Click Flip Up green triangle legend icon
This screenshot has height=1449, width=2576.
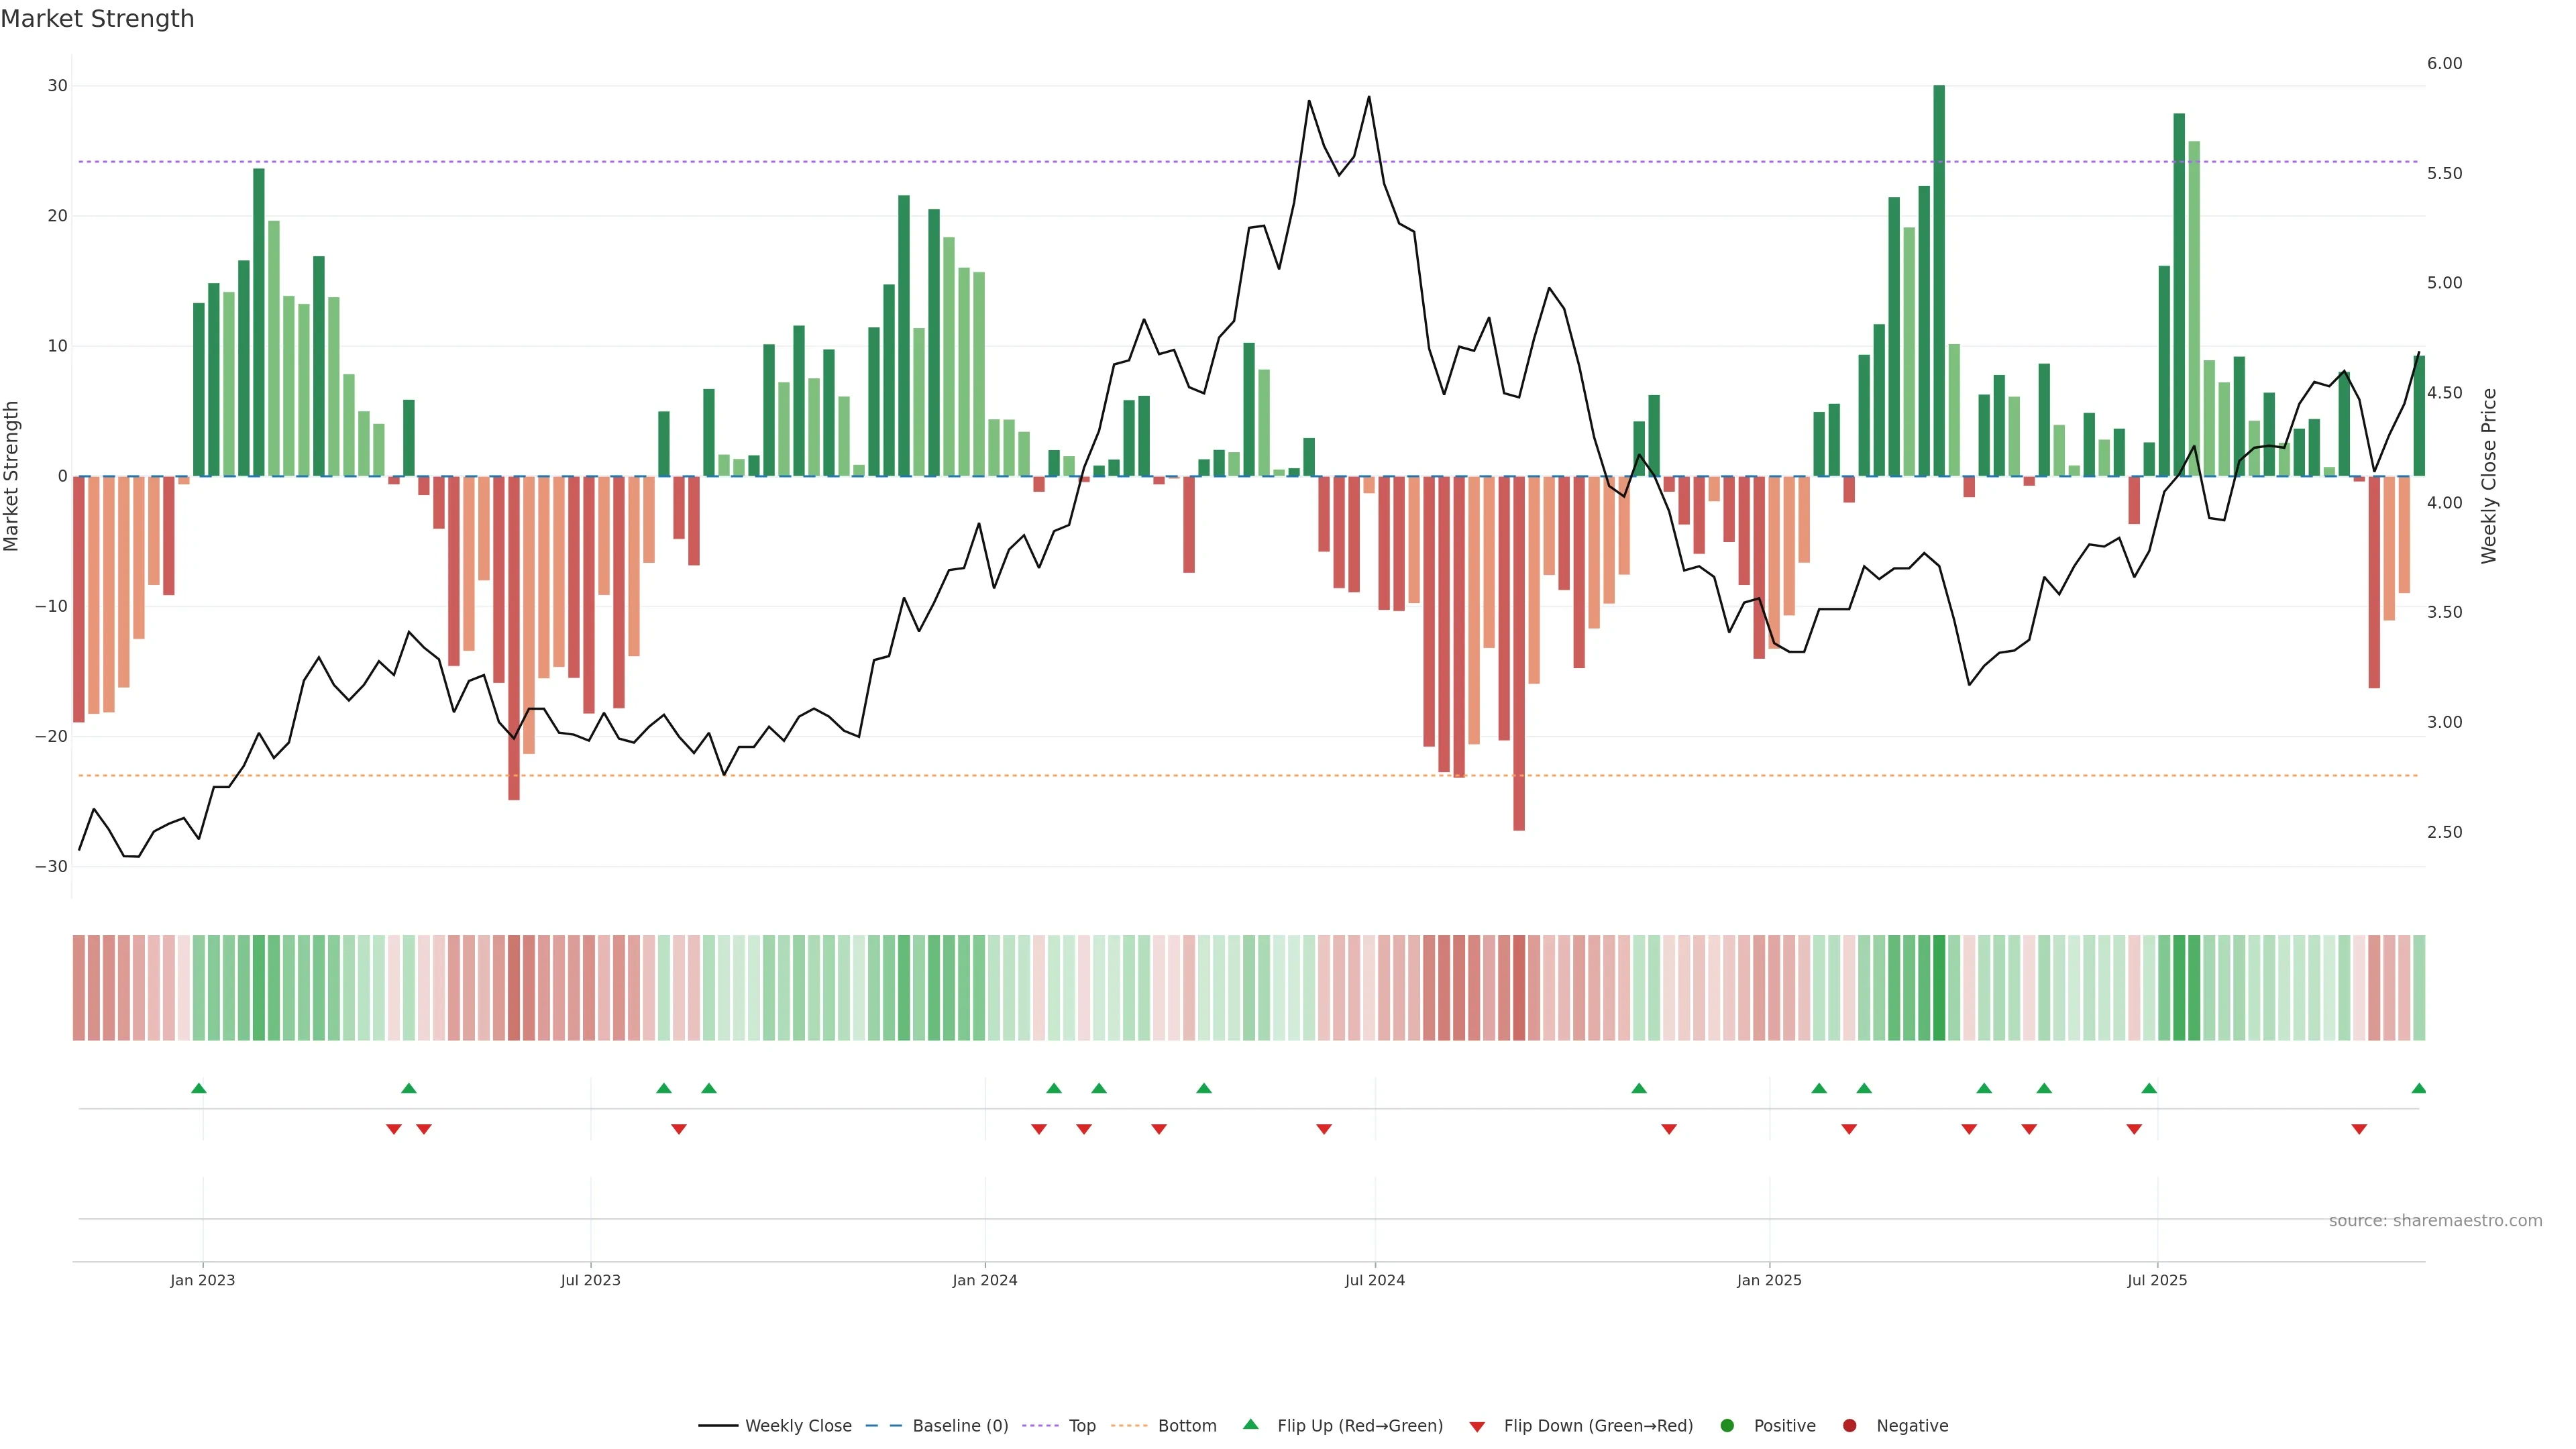(1250, 1425)
